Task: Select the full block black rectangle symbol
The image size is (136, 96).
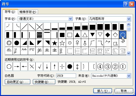Action: click(x=100, y=27)
